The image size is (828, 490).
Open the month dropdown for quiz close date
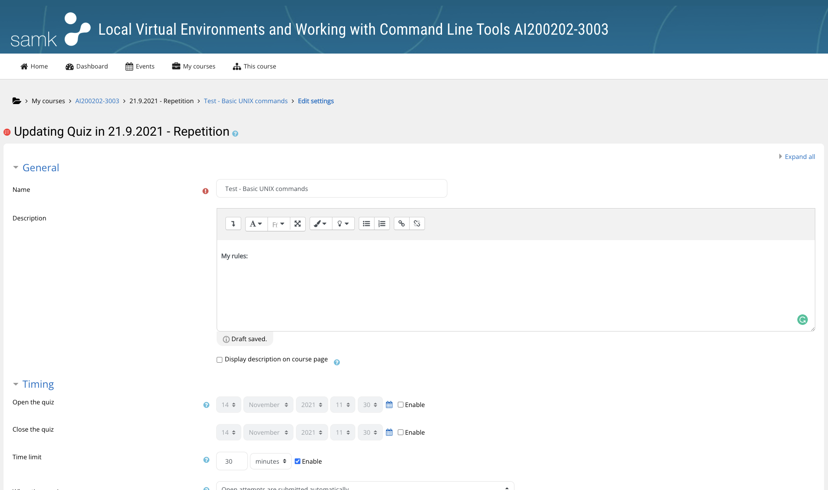[268, 432]
